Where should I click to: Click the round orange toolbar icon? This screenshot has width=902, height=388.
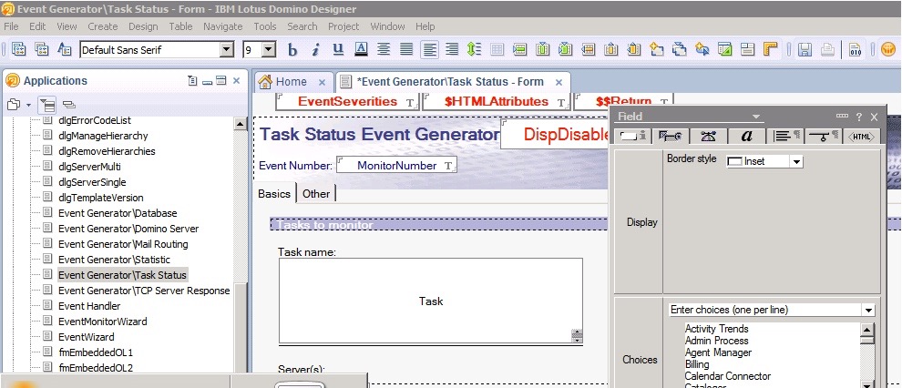[x=888, y=50]
